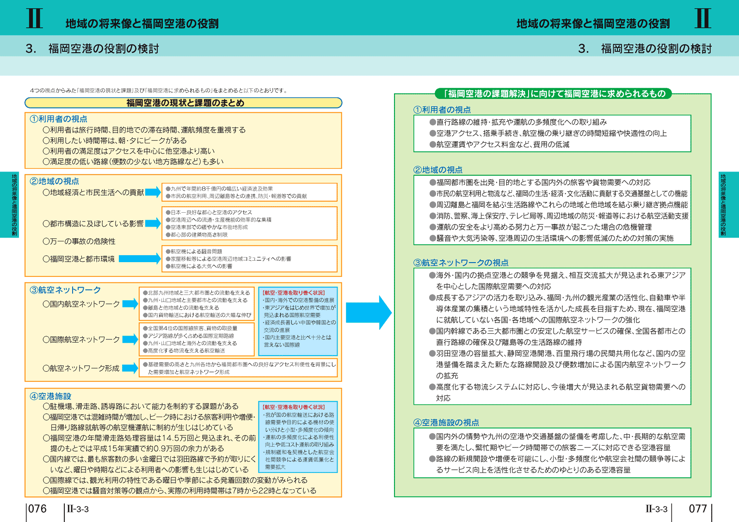Viewport: 739px width, 522px height.
Task: Click the red label 航空・空港を取り巻く状況 in the ③ section
Action: point(294,293)
